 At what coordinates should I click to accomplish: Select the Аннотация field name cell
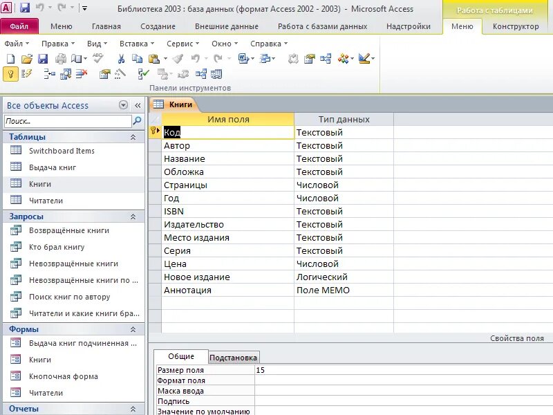point(228,290)
